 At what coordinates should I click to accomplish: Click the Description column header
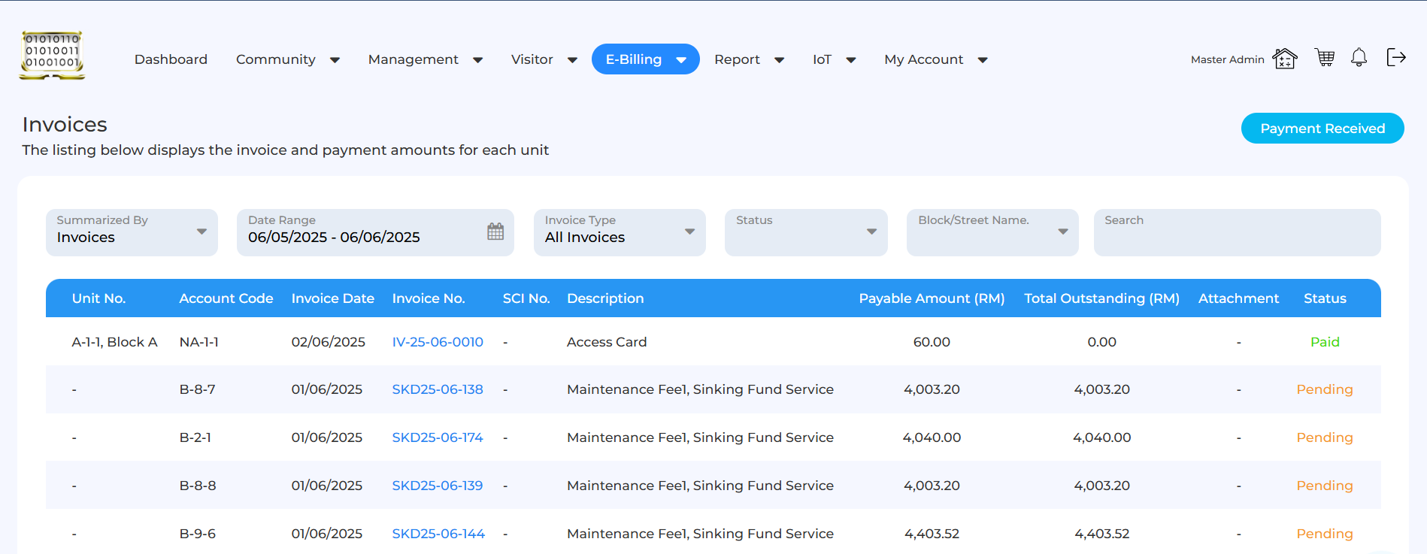tap(605, 298)
